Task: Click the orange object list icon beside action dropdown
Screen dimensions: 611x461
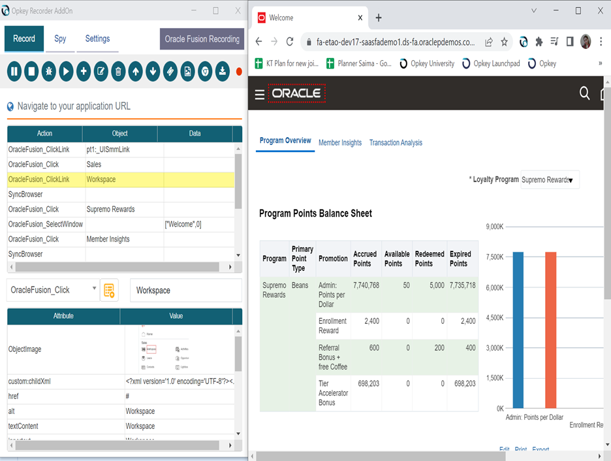Action: click(109, 291)
